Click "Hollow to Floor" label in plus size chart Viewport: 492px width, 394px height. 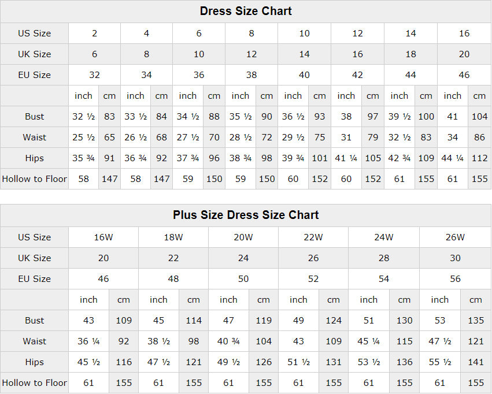35,383
